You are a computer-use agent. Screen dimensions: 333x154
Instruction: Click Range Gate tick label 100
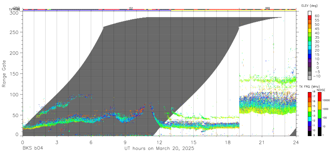tap(14, 94)
